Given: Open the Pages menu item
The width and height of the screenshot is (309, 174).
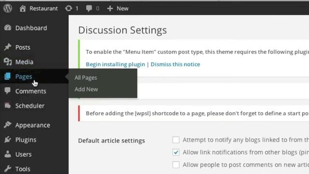Looking at the screenshot, I should 24,76.
